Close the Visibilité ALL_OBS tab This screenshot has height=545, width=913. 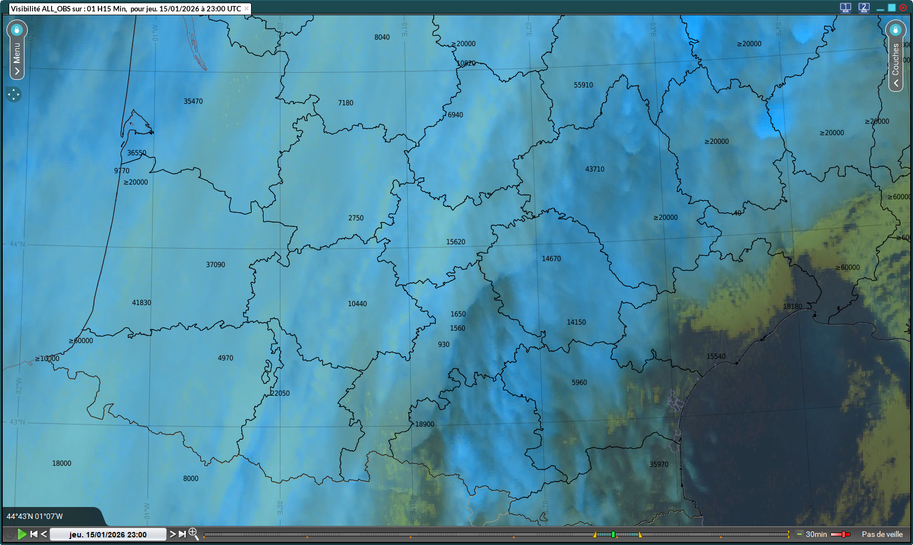[x=246, y=9]
